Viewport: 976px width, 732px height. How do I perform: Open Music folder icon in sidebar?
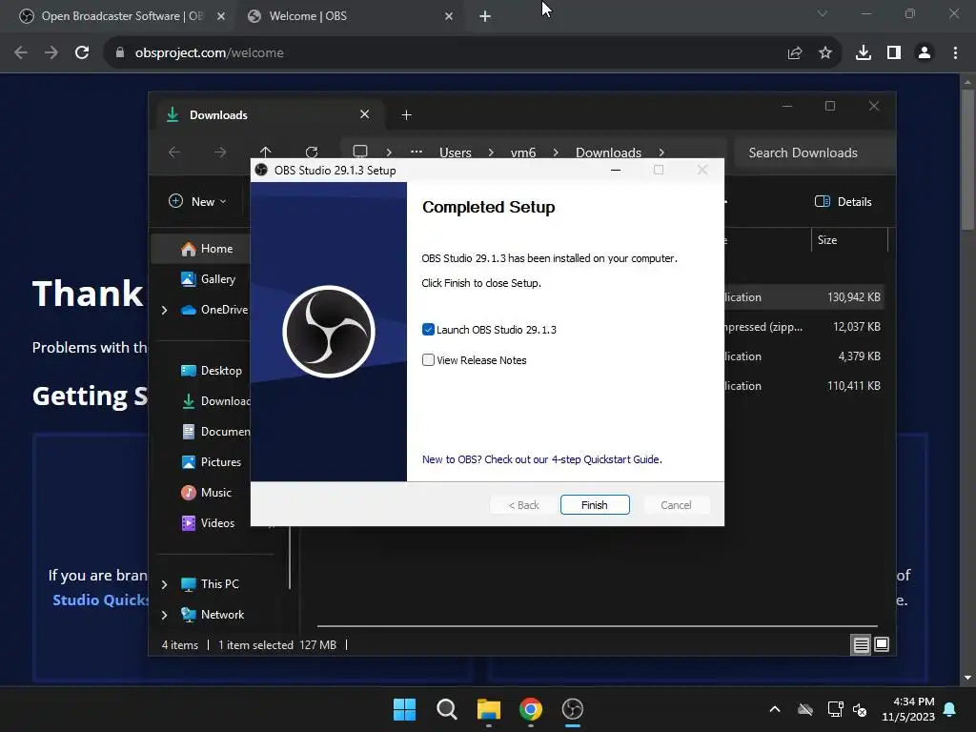(x=188, y=493)
